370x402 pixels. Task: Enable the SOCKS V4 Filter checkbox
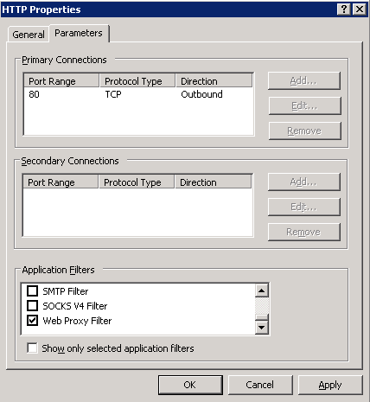pos(32,306)
